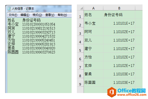Select row 5 header in Excel
Image resolution: width=148 pixels, height=99 pixels.
[80, 49]
